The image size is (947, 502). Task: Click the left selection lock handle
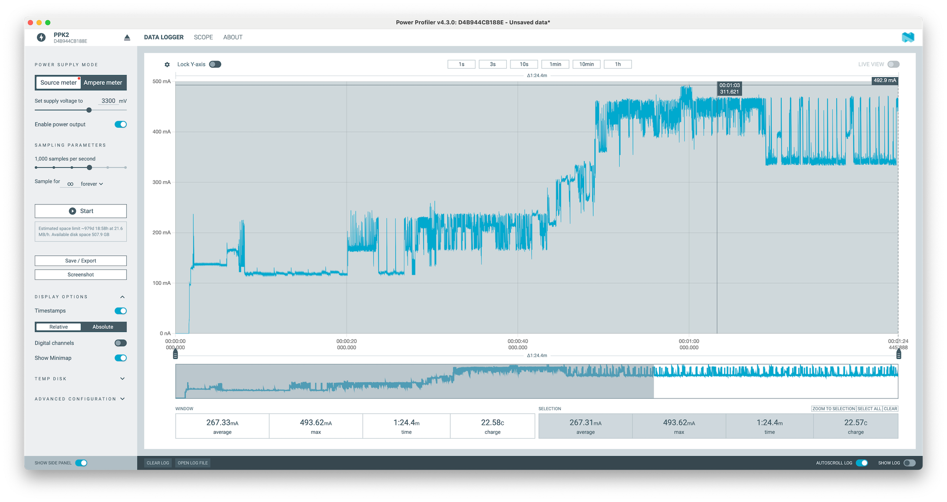coord(176,354)
